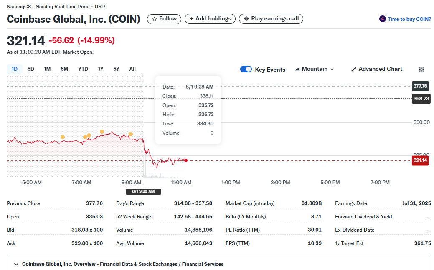Click the audio waveform icon for earnings call
This screenshot has width=434, height=270.
point(246,19)
